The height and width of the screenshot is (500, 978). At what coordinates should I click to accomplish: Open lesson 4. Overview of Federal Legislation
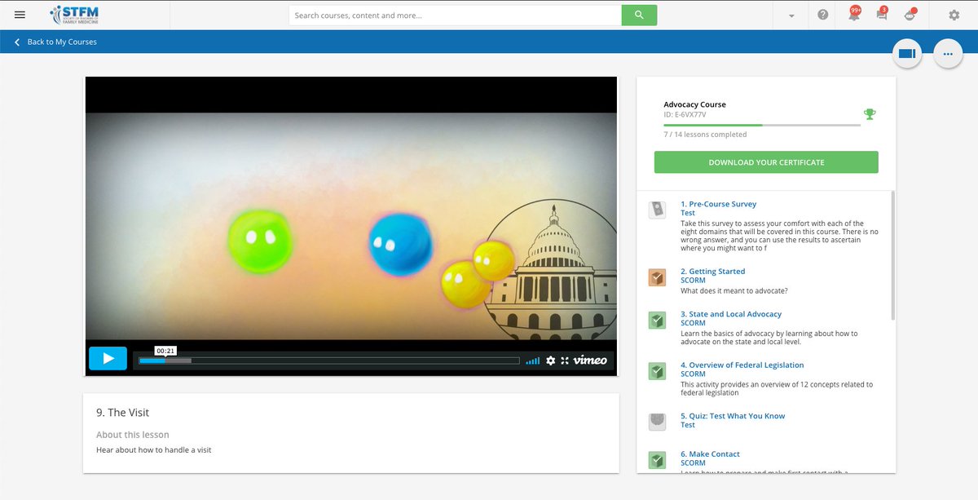click(742, 365)
